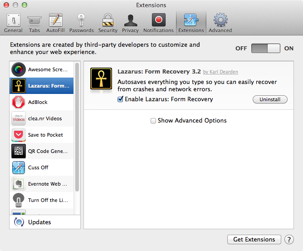This screenshot has width=303, height=251.
Task: Uncheck Enable Lazarus: Form Recovery
Action: pyautogui.click(x=121, y=99)
